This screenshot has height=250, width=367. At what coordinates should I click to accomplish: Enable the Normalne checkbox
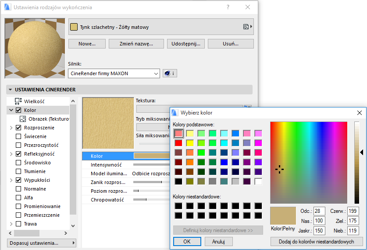click(x=18, y=189)
